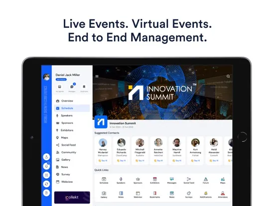Screen dimensions: 275x206
Task: Click the Innovation Summit square logo
Action: 101,122
